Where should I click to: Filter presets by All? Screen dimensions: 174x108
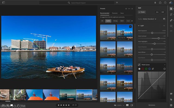coord(102,21)
